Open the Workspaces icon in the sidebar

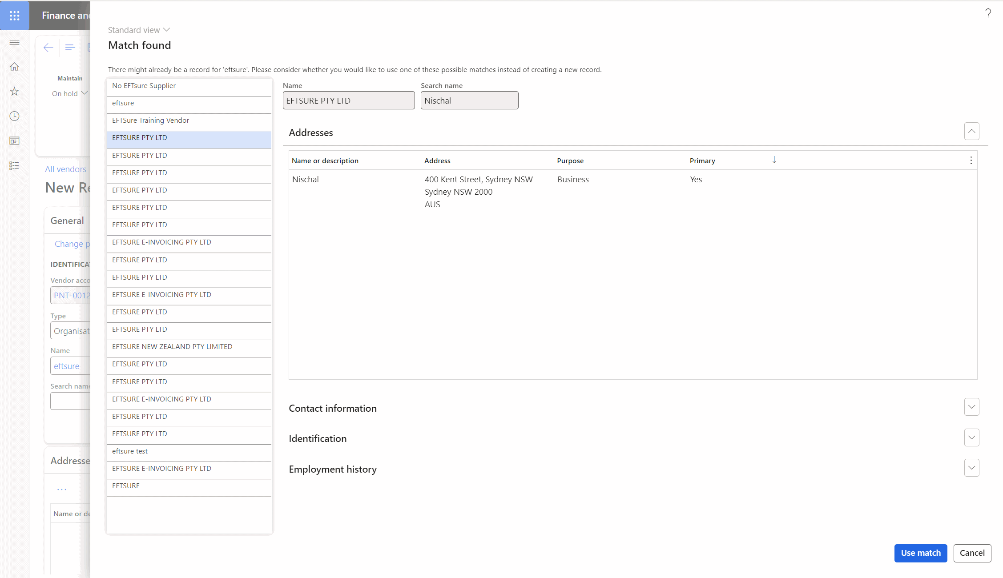tap(15, 141)
